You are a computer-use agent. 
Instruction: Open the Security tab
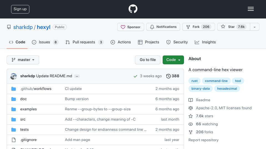(x=177, y=42)
